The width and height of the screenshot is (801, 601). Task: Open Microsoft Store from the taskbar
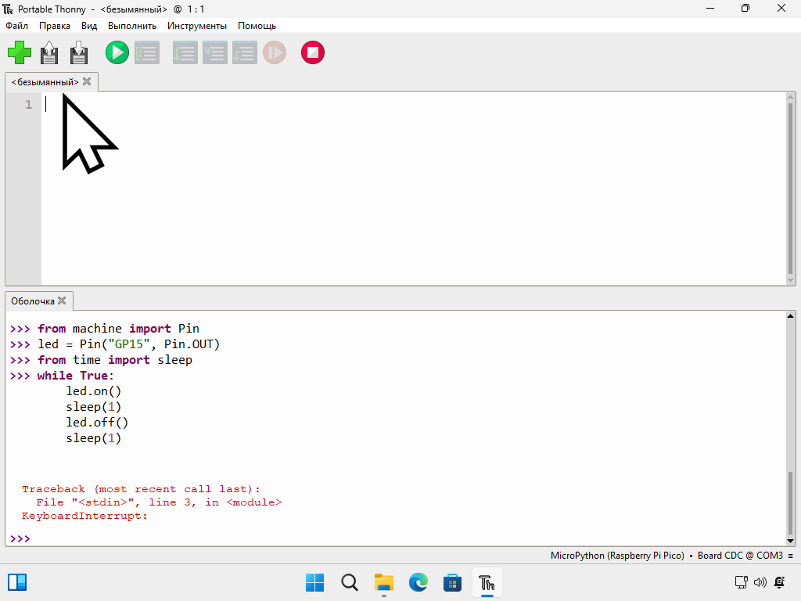coord(452,582)
